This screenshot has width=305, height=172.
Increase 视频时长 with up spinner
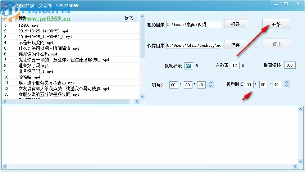(286, 82)
